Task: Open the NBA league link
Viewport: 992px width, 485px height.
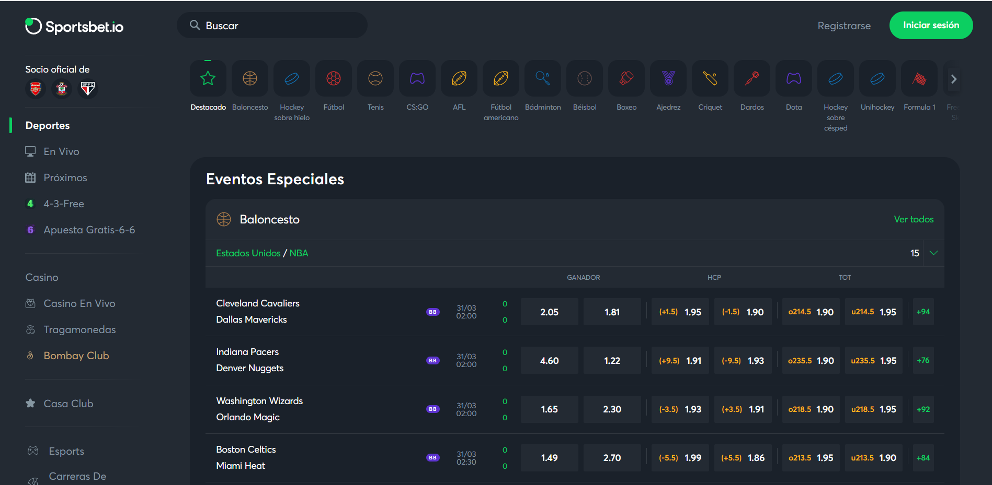Action: point(299,253)
